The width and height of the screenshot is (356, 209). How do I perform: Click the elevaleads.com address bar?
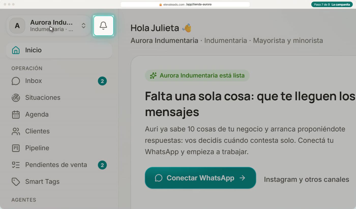(185, 5)
